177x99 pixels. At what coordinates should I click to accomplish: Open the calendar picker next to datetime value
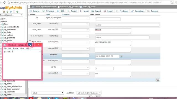coord(121,56)
